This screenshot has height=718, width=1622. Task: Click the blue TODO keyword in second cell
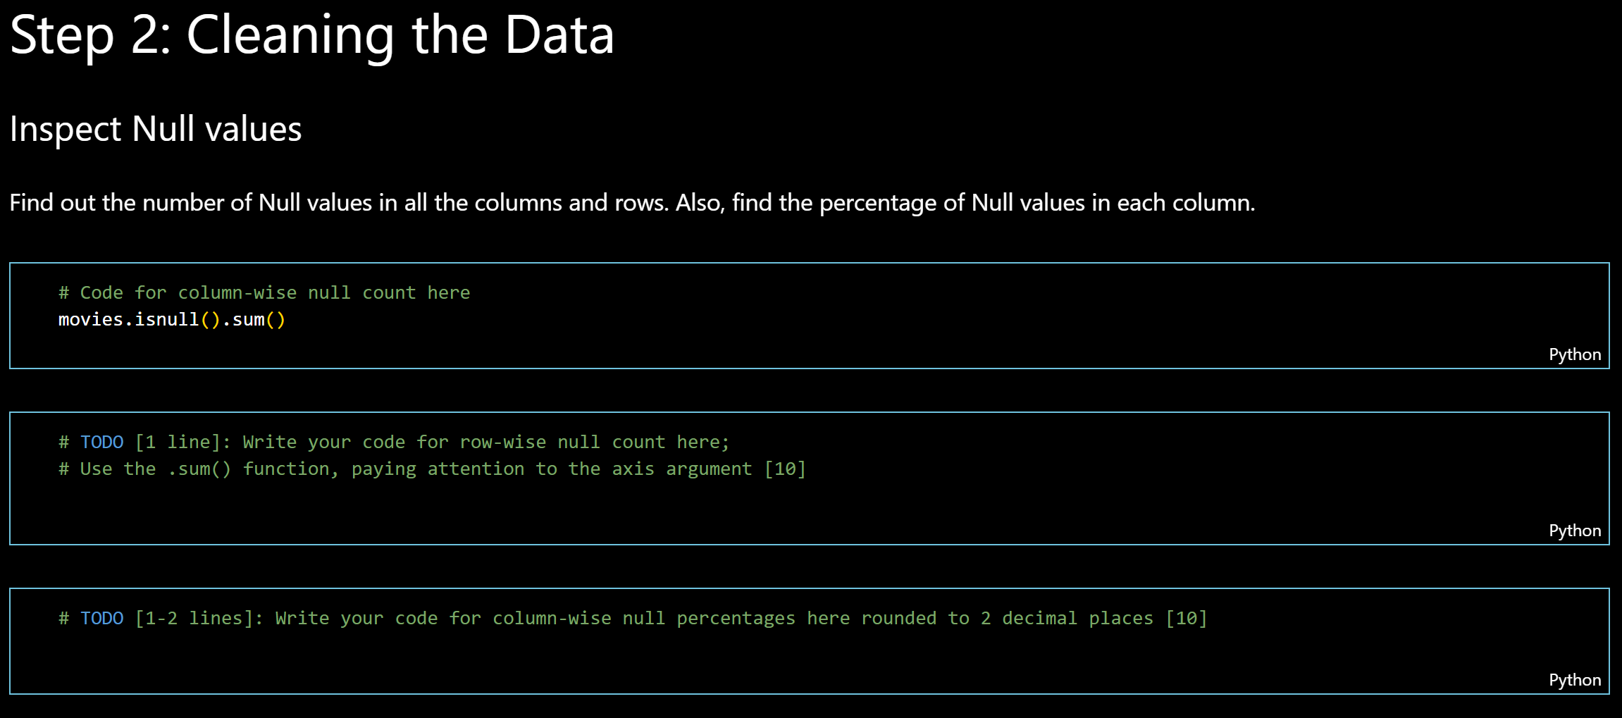click(101, 442)
